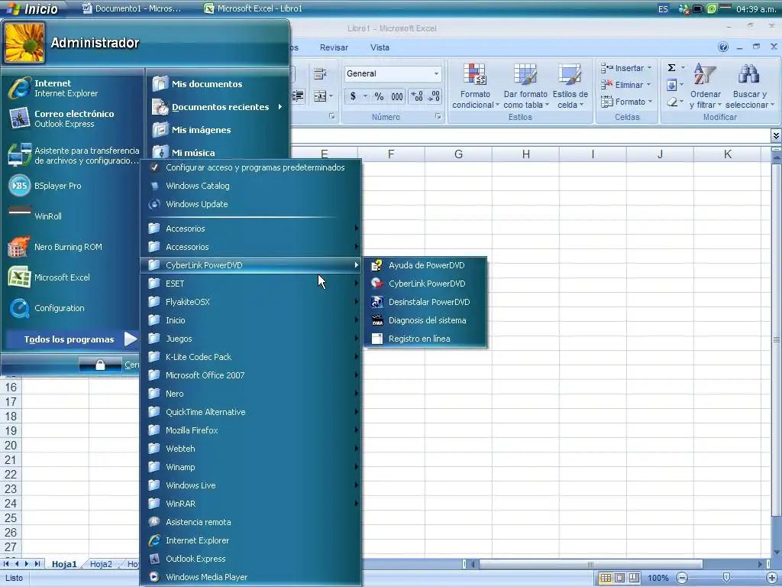Launch Windows Media Player from programs list
Screen dimensions: 782x587
[x=250, y=577]
